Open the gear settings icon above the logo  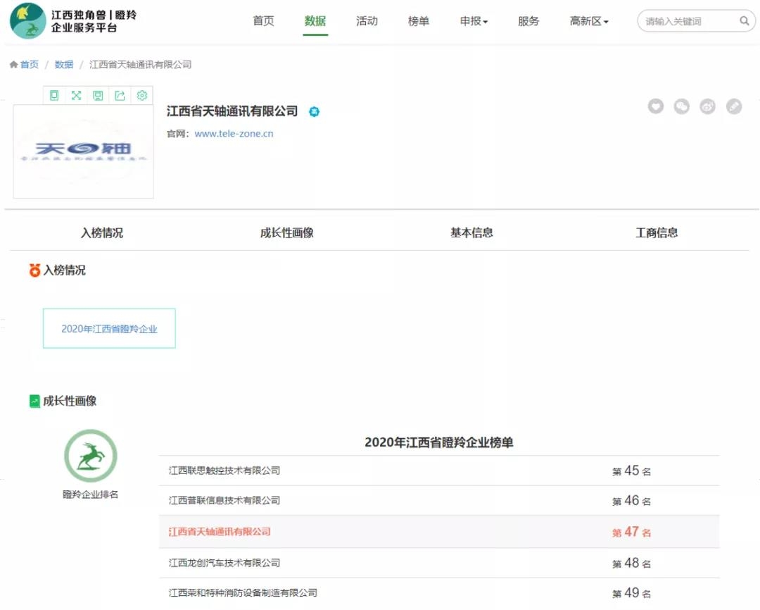pos(142,96)
